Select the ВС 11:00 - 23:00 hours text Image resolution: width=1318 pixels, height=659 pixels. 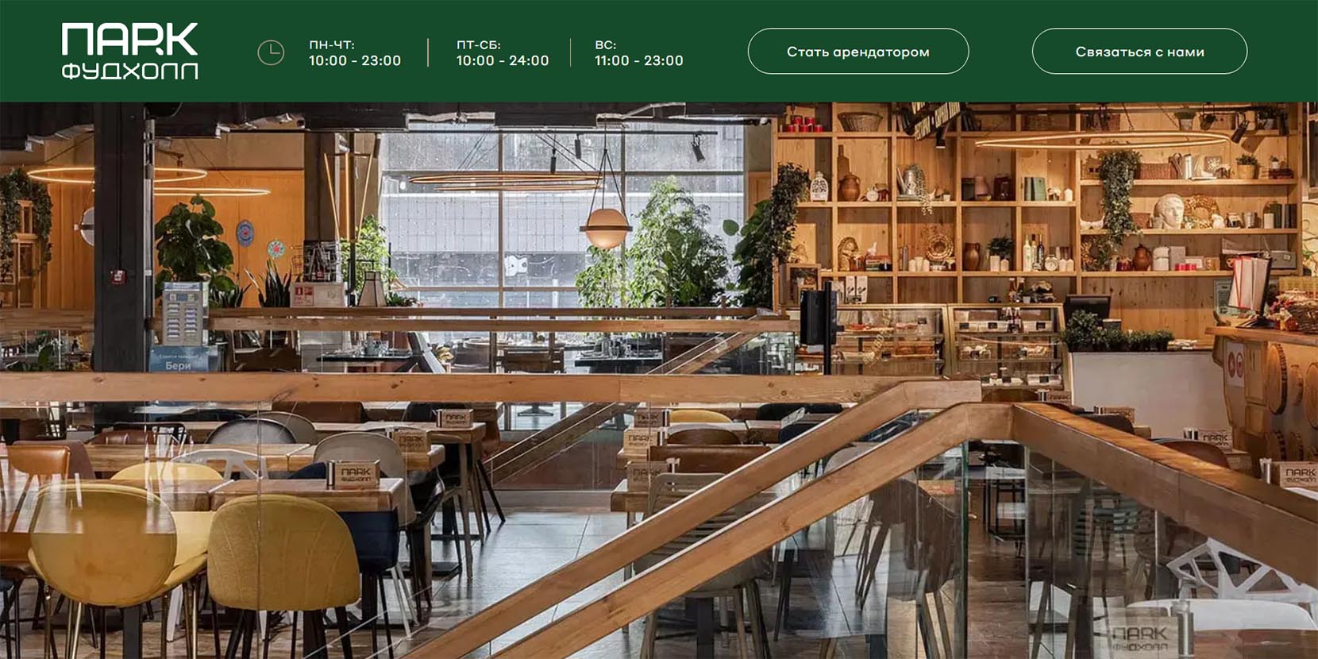(639, 52)
